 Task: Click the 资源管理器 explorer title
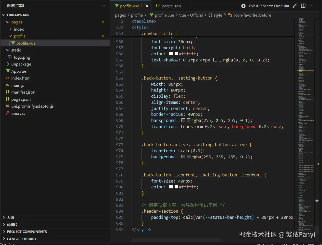(x=16, y=6)
